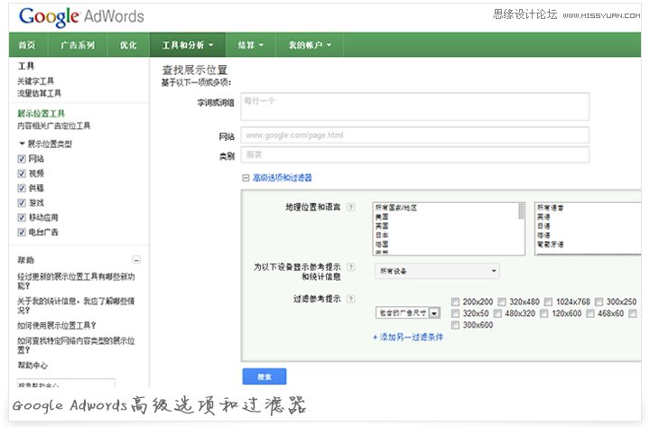Switch to the 优化 tab
650x427 pixels.
pyautogui.click(x=128, y=45)
